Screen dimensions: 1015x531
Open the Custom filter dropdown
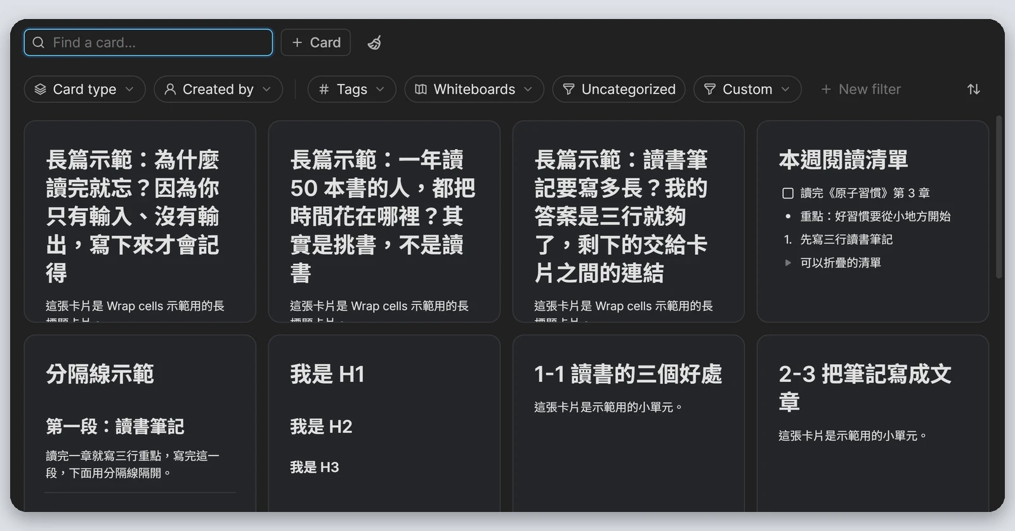(747, 89)
